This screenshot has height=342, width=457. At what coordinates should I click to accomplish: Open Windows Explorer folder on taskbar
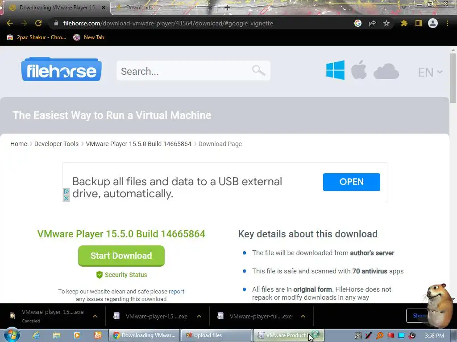click(57, 335)
